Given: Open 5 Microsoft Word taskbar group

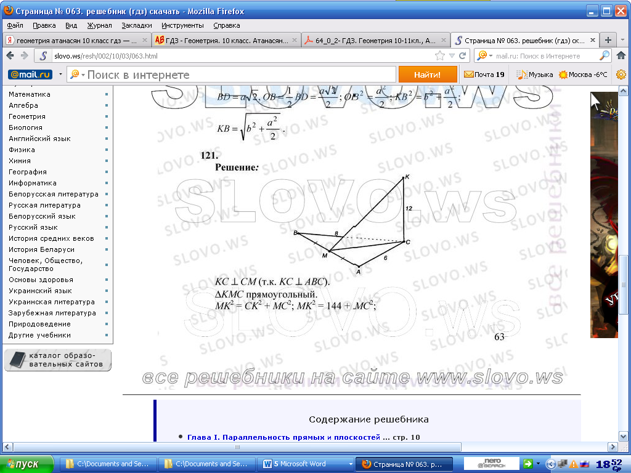Looking at the screenshot, I should [x=305, y=464].
